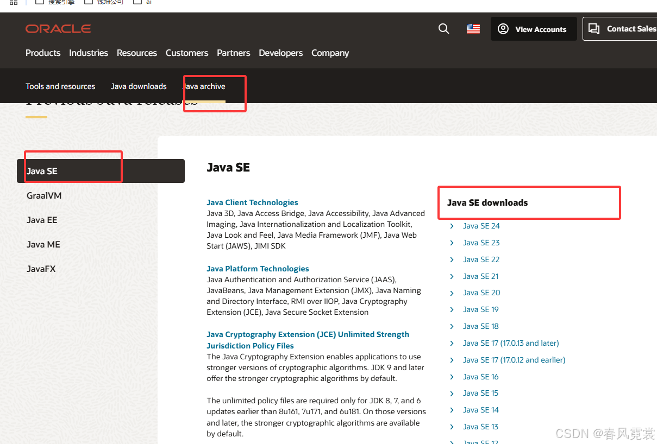Screen dimensions: 657x444
Task: Open the Developers menu
Action: click(281, 53)
